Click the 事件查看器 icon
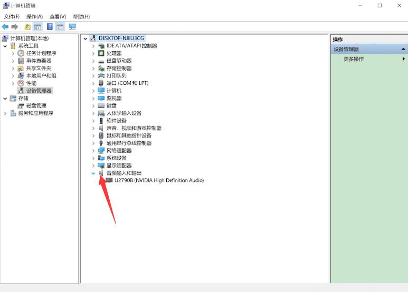This screenshot has width=408, height=292. click(21, 61)
